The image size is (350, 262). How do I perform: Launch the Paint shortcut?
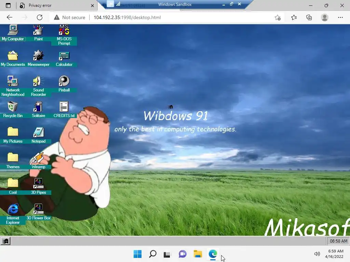[38, 33]
